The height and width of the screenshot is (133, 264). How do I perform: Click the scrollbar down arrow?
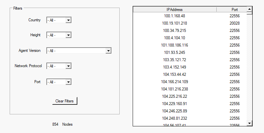point(249,123)
